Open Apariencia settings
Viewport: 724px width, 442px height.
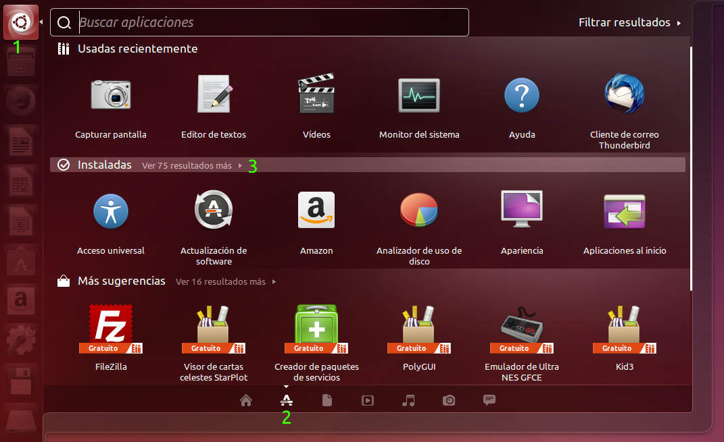[x=522, y=209]
